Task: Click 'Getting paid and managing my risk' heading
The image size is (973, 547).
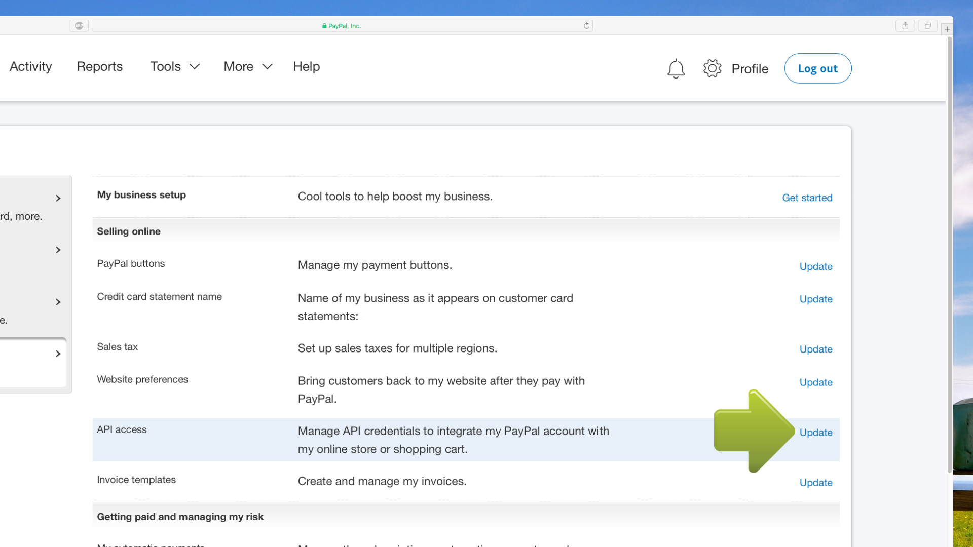Action: [180, 517]
